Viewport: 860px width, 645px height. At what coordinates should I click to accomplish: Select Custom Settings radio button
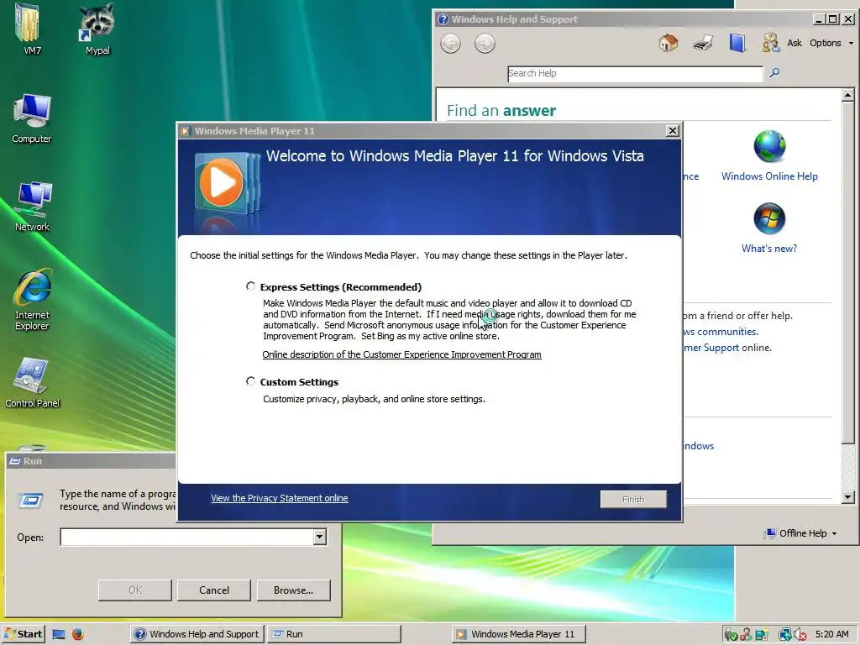tap(250, 381)
